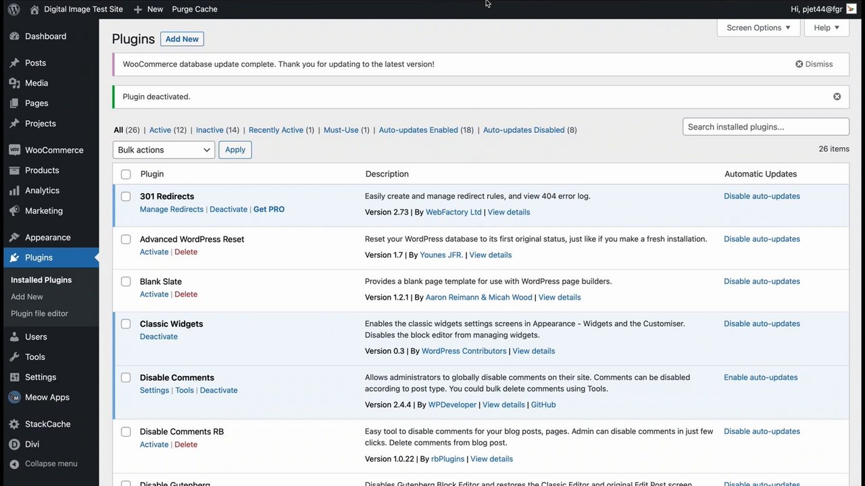This screenshot has height=486, width=865.
Task: Open the Users menu item
Action: tap(36, 337)
